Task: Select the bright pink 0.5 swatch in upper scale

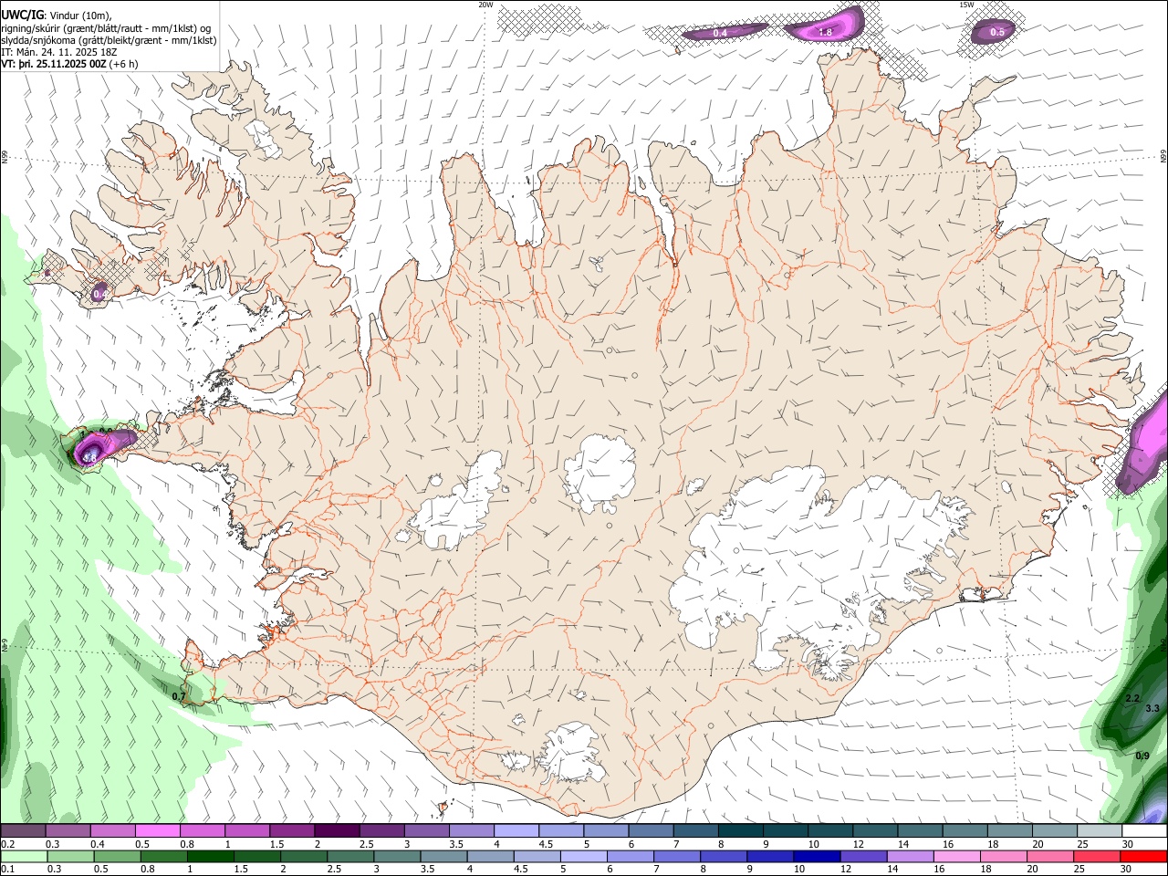Action: [x=157, y=831]
